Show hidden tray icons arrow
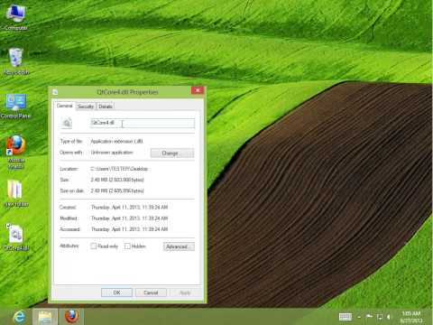 [x=359, y=317]
